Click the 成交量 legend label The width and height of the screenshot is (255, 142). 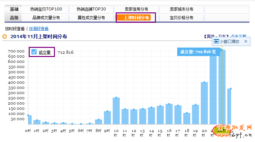[x=45, y=52]
